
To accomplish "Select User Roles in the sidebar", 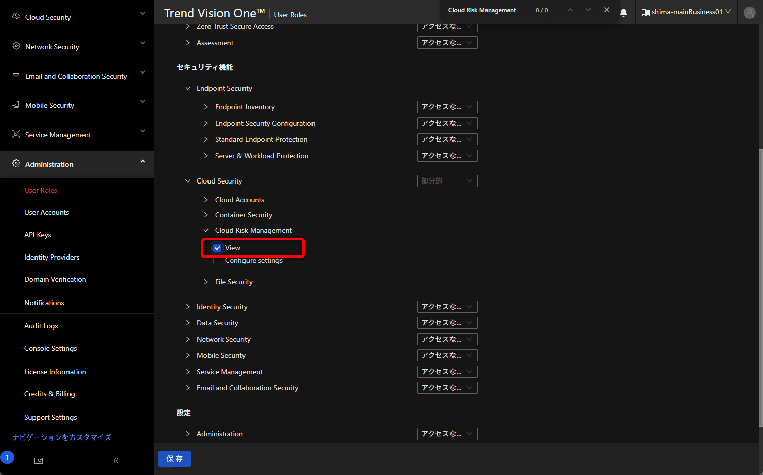I will (41, 190).
